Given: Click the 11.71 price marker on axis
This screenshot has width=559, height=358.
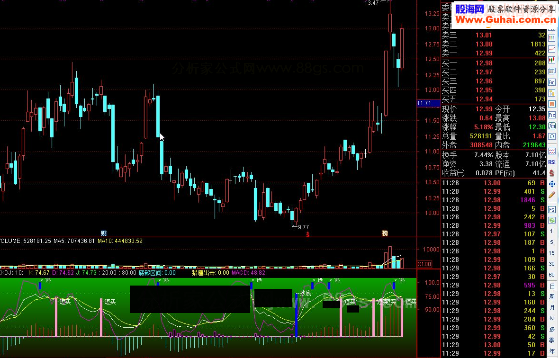Looking at the screenshot, I should (x=429, y=103).
